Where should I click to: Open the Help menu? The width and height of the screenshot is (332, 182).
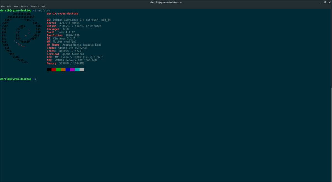(x=44, y=6)
